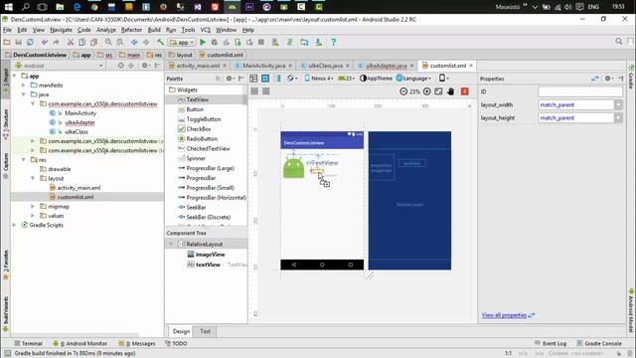Viewport: 636px width, 358px height.
Task: Collapse the res folder in tree
Action: [24, 160]
